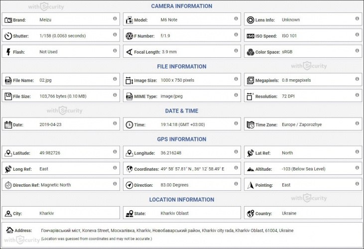Select the Latitude value 49.982726

tap(50, 153)
